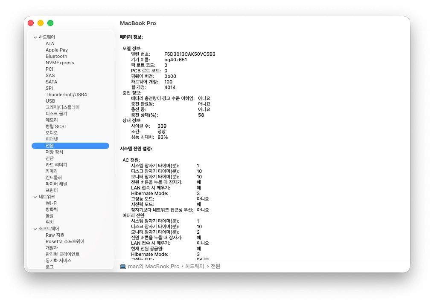Click the 소프트웨어 category label
This screenshot has width=434, height=304.
49,229
